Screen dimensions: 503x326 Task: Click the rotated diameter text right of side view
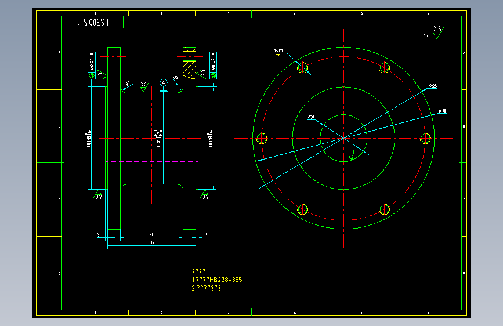pyautogui.click(x=211, y=138)
